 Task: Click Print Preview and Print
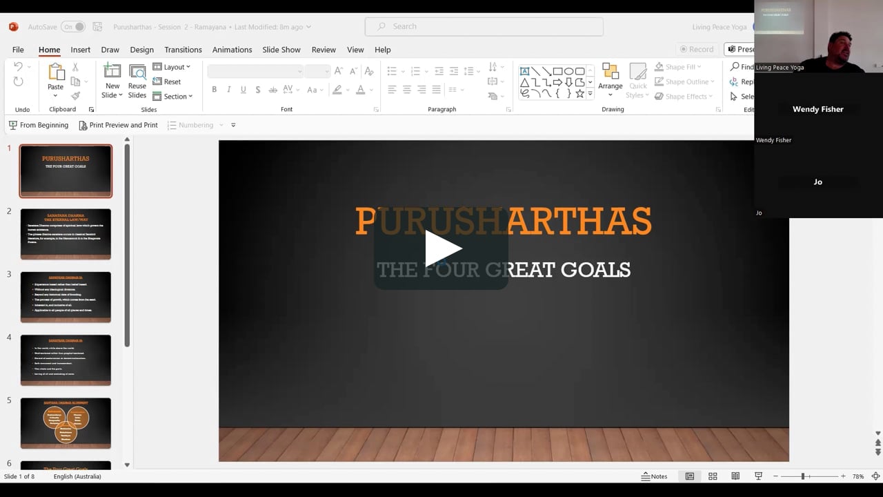(x=118, y=125)
